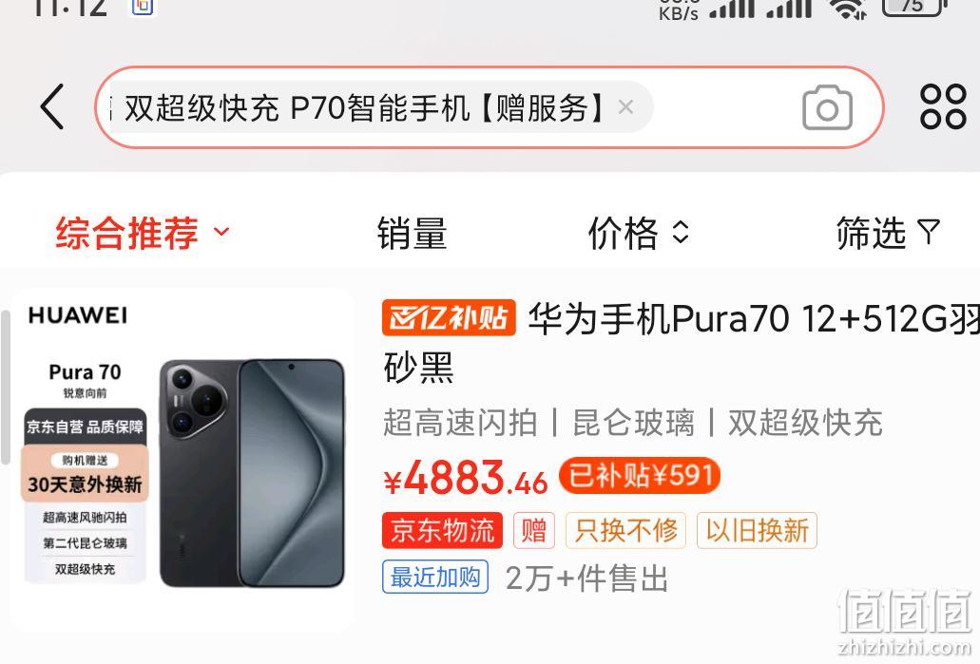
Task: Remove the search keyword chip with X
Action: [x=625, y=107]
